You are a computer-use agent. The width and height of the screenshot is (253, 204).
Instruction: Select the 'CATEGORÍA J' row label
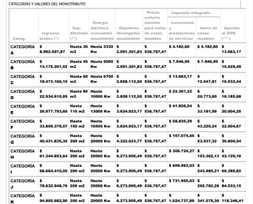[23, 184]
